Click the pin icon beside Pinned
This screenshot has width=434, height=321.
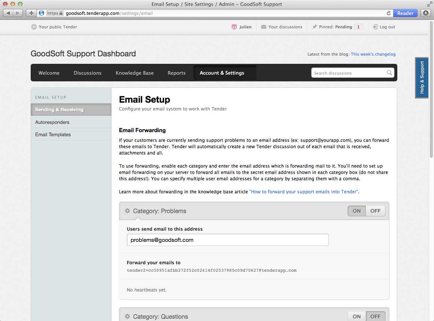click(x=314, y=27)
